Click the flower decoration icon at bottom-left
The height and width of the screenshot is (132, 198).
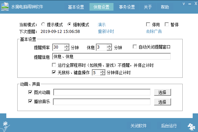pyautogui.click(x=5, y=126)
